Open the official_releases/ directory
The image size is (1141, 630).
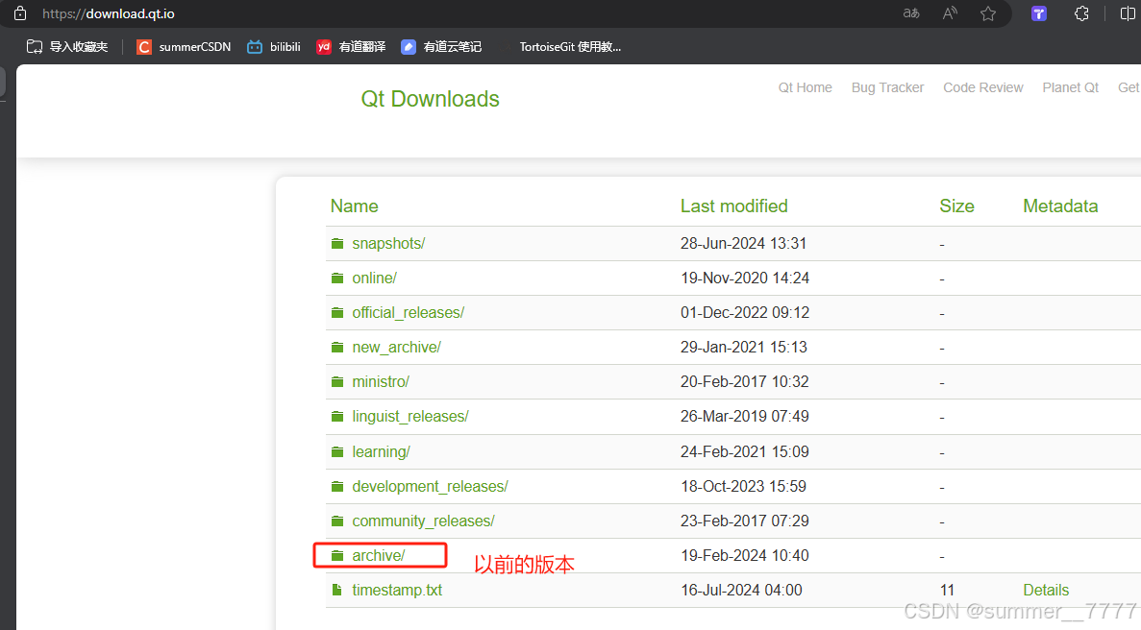click(x=408, y=313)
